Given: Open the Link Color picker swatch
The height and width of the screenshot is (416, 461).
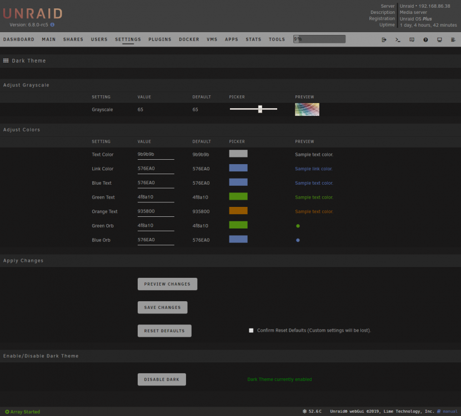Looking at the screenshot, I should [x=238, y=168].
